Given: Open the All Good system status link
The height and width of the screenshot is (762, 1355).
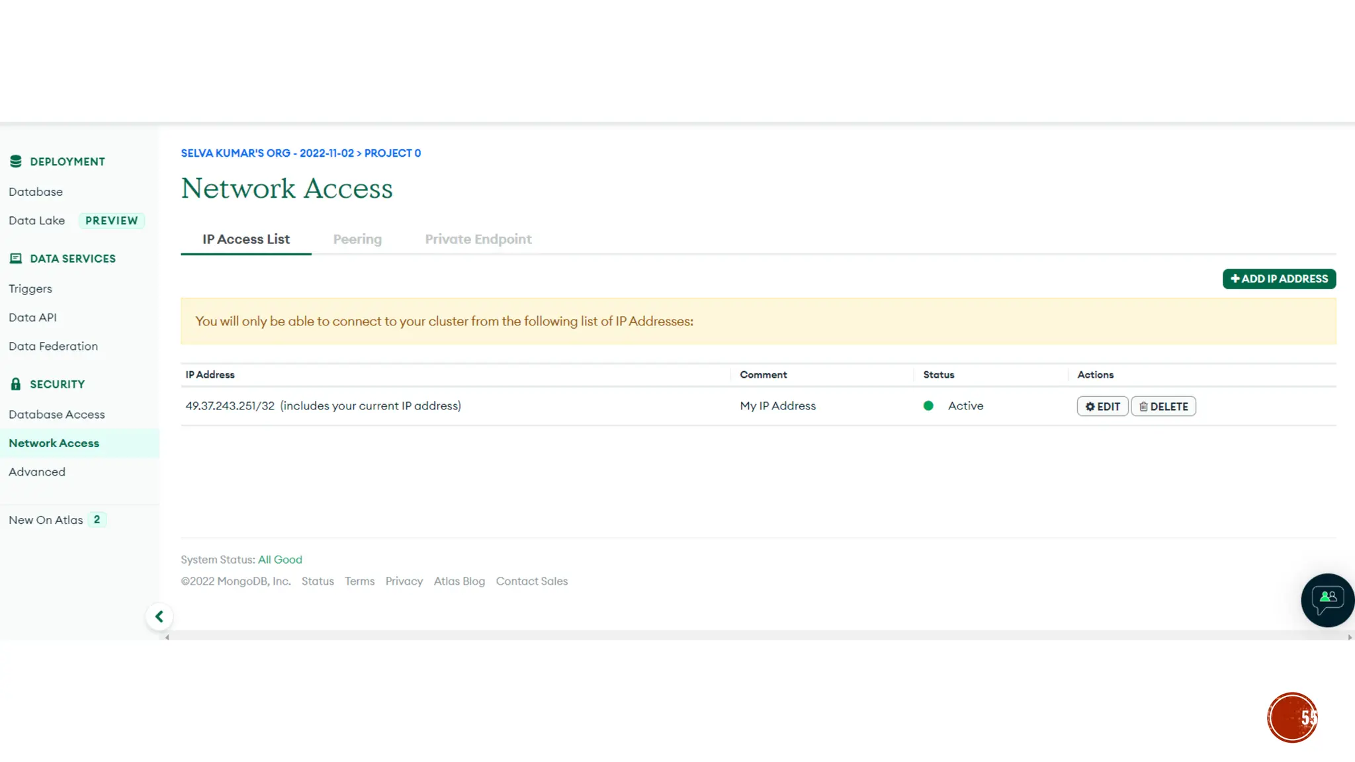Looking at the screenshot, I should point(280,560).
